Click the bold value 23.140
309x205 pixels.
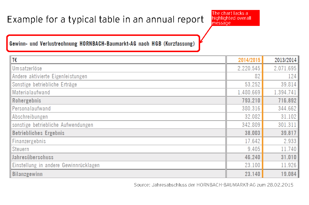253,174
